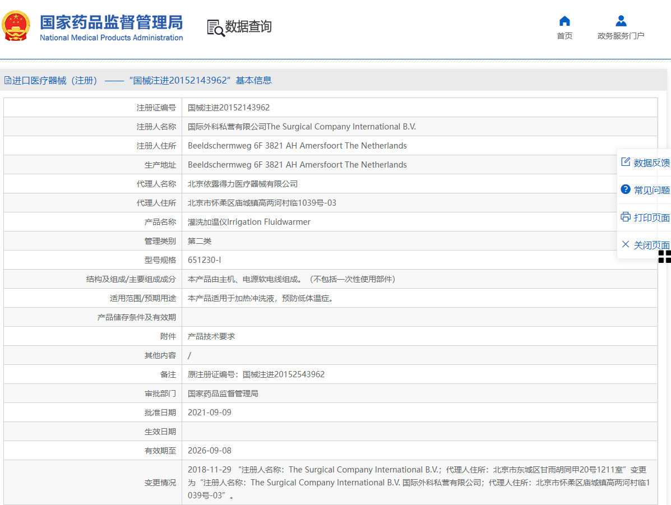Click the national emblem logo
The width and height of the screenshot is (671, 505).
pyautogui.click(x=16, y=26)
